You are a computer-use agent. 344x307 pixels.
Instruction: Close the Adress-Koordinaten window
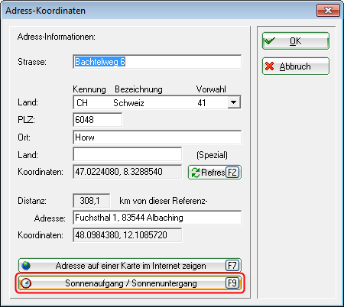tap(328, 11)
